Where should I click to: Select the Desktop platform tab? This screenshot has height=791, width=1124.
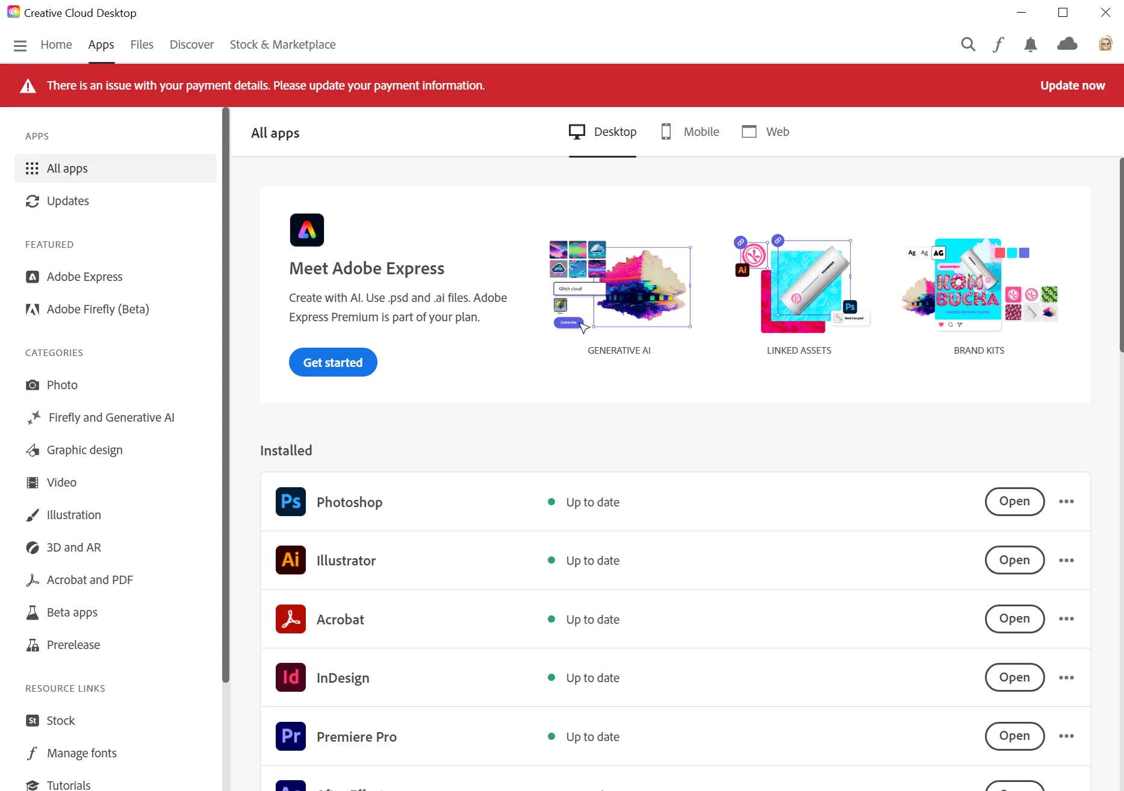coord(603,132)
